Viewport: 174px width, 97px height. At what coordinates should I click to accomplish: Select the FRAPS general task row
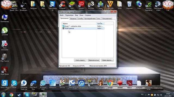[x=83, y=28]
